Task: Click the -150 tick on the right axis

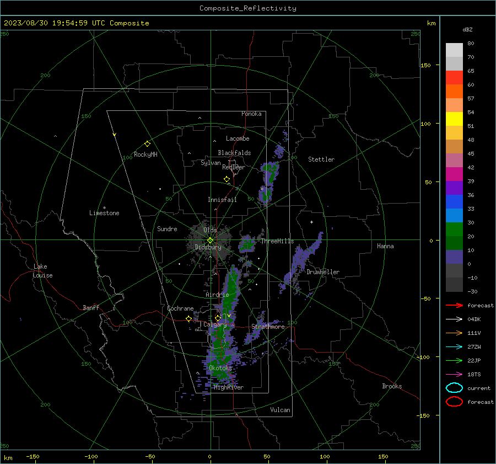Action: point(423,415)
